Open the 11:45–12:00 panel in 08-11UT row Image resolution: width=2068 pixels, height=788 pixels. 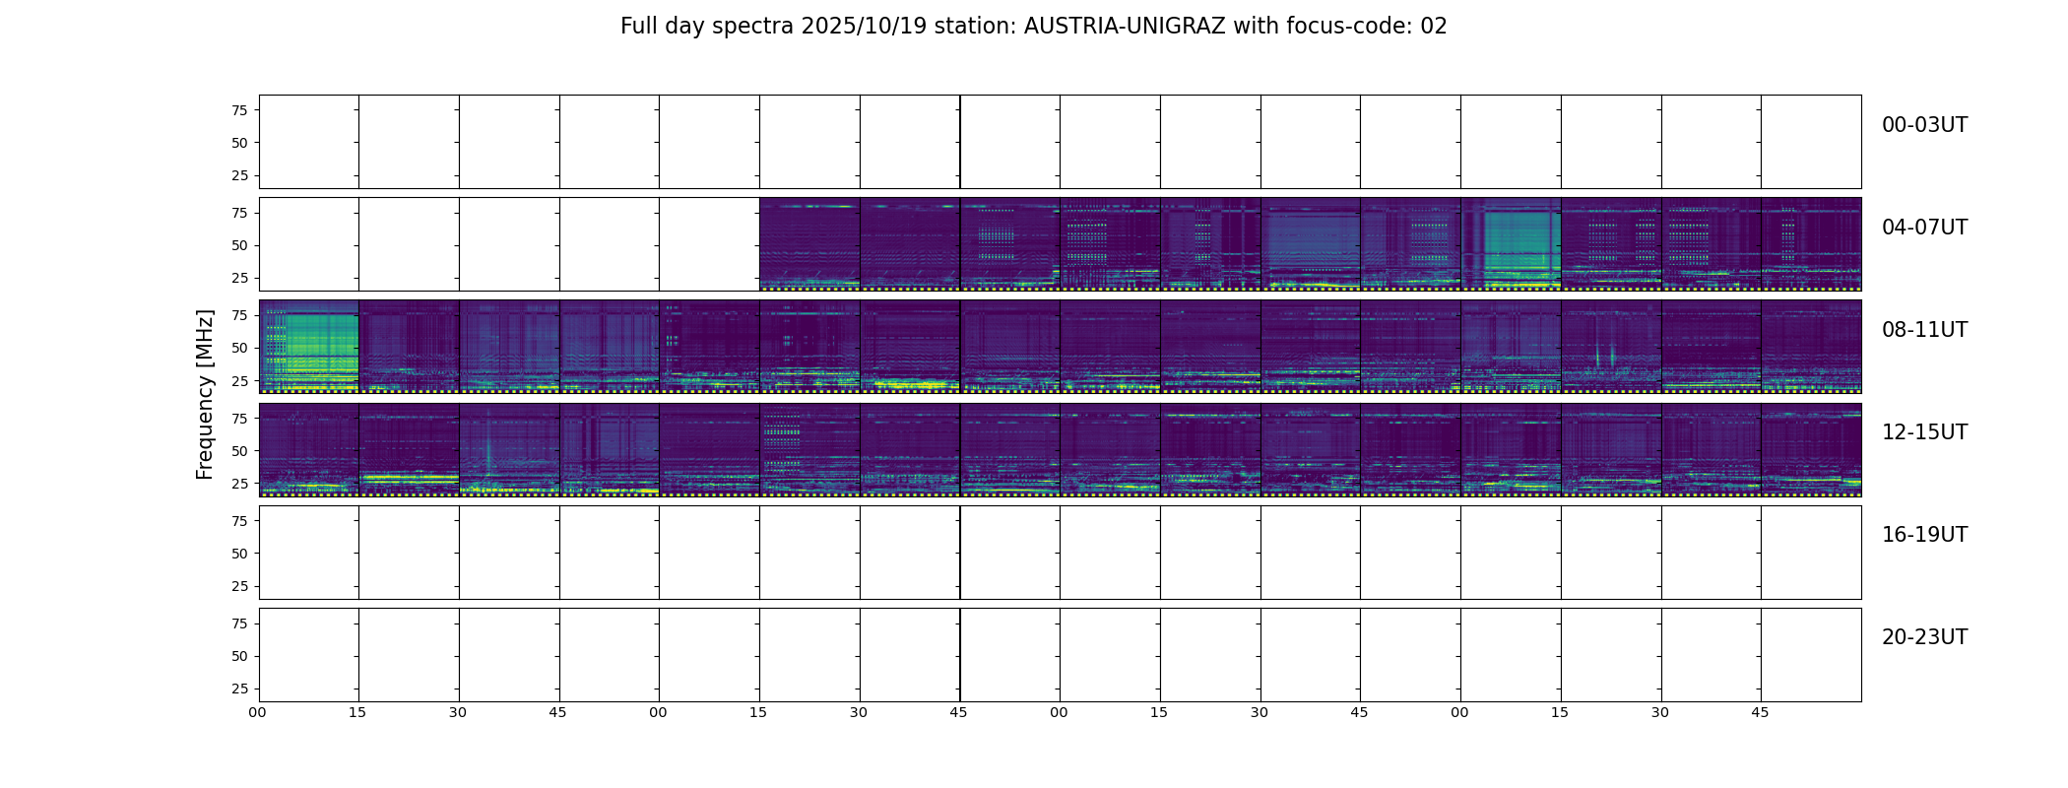[x=1811, y=347]
